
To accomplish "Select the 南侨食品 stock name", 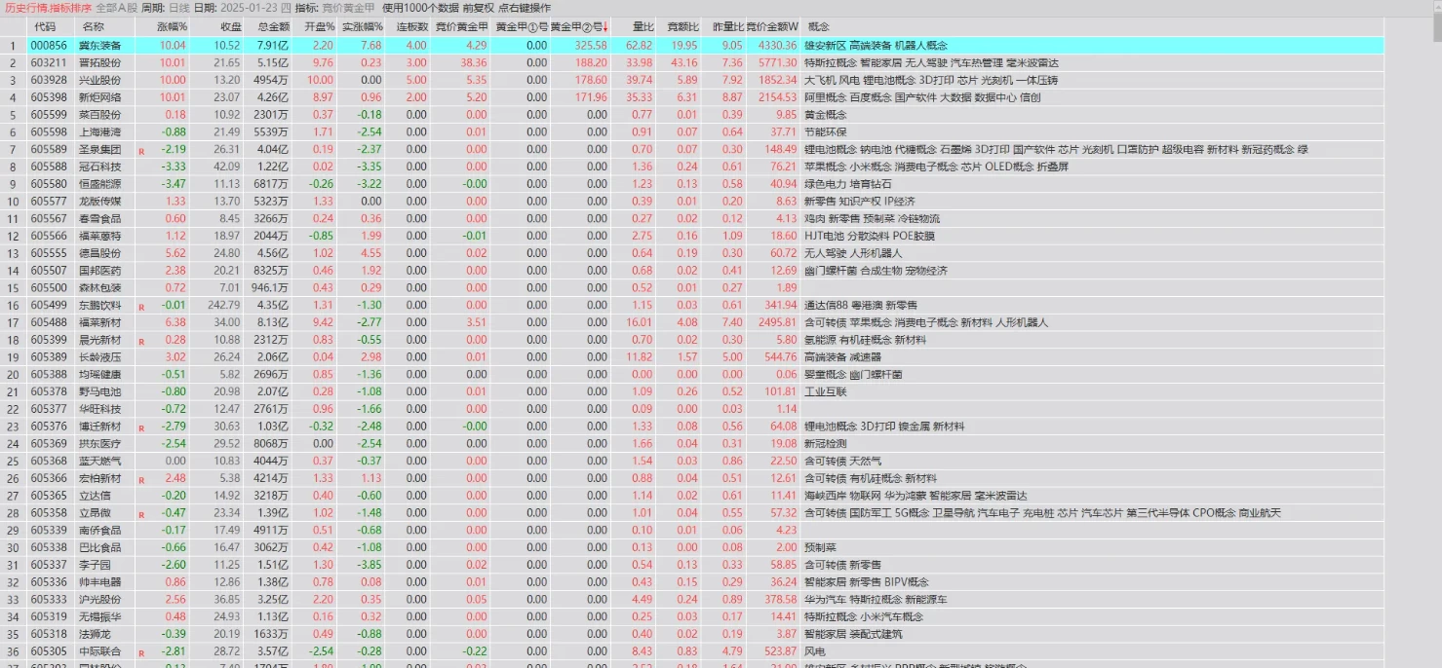I will (x=100, y=531).
